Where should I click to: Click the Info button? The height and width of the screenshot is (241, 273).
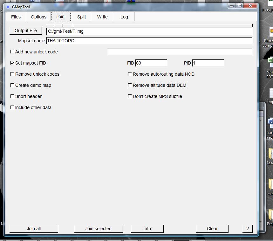click(x=147, y=229)
